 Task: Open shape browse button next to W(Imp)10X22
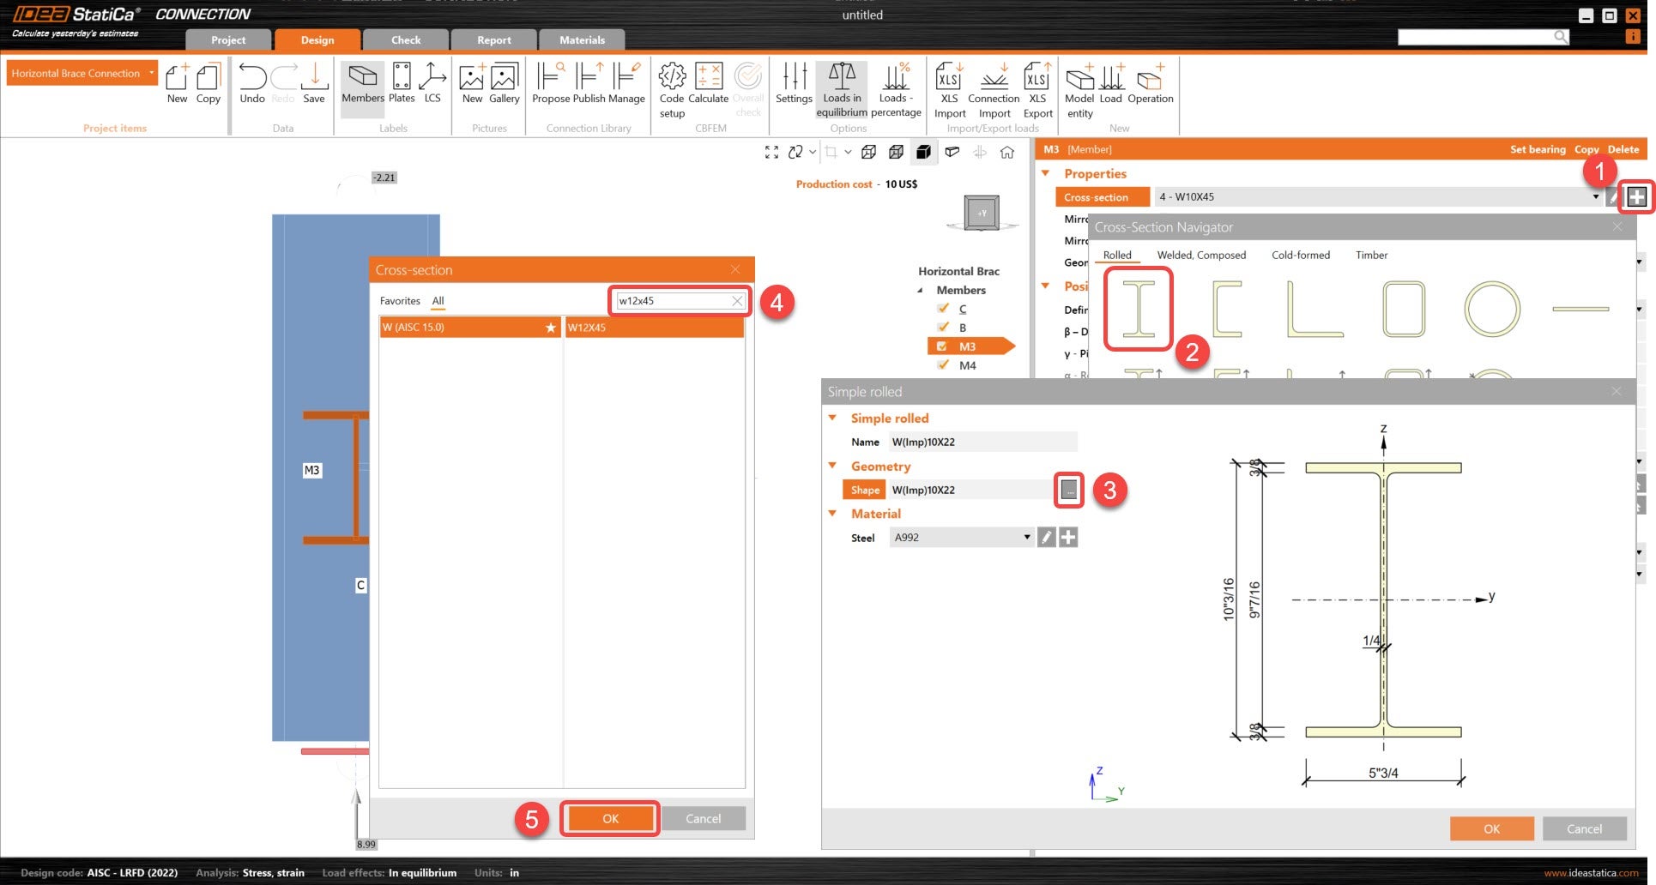(1069, 490)
